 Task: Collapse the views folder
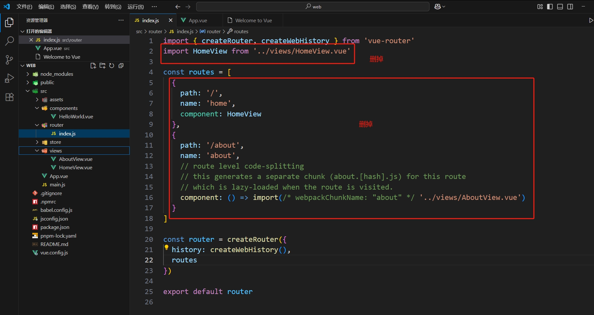[56, 151]
